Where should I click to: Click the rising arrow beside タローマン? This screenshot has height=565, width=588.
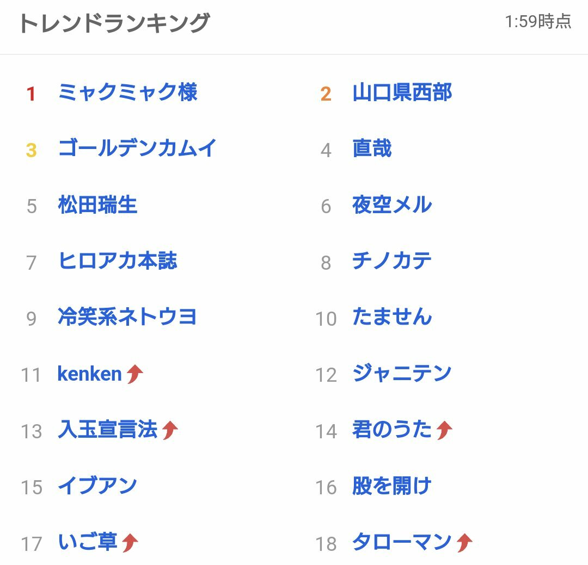coord(464,543)
